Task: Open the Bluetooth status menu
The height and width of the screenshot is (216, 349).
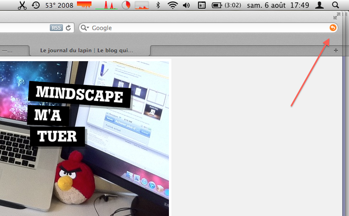Action: click(x=158, y=5)
